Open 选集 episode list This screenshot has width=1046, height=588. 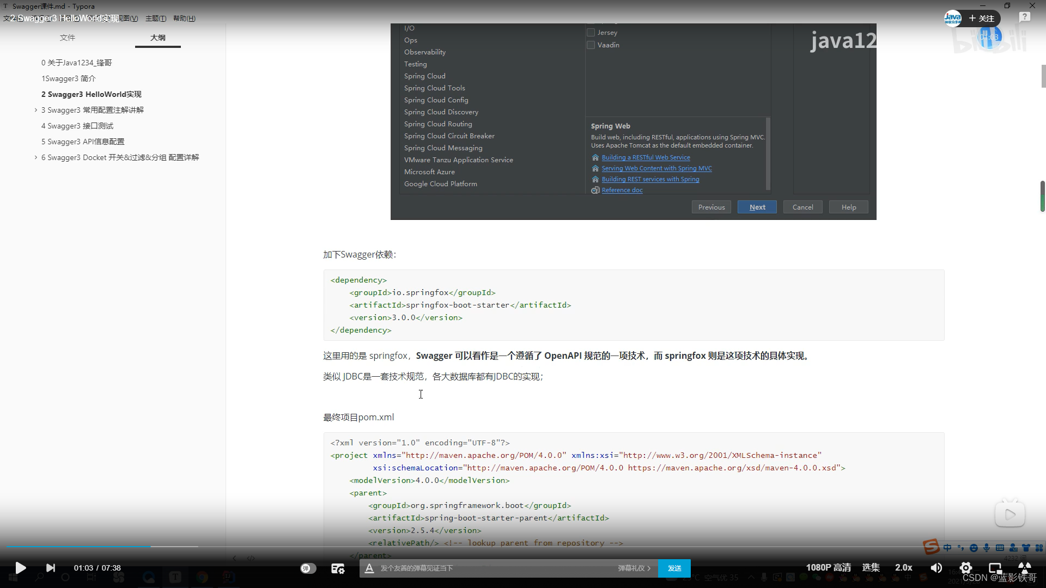[x=871, y=568]
